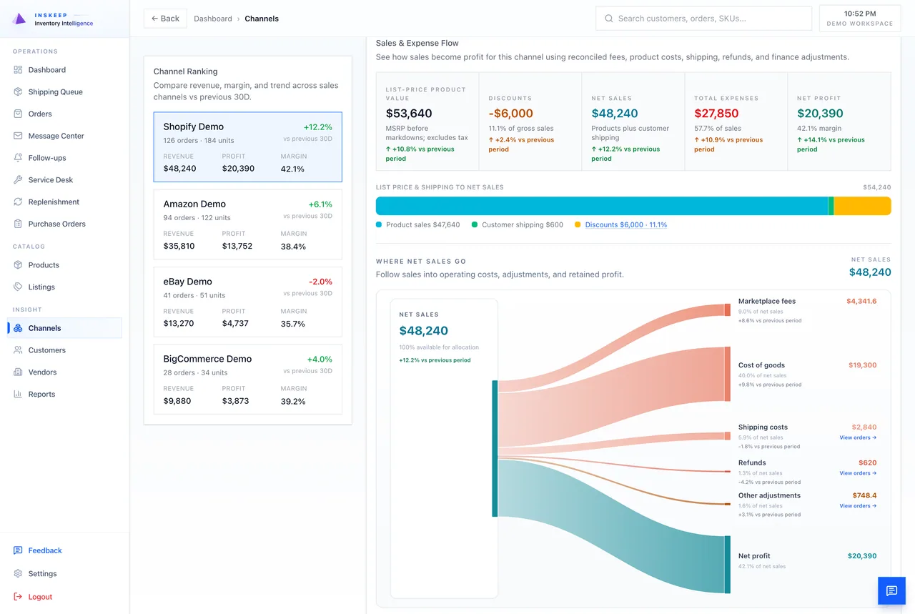
Task: Select the BigCommerce Demo channel card
Action: coord(247,380)
